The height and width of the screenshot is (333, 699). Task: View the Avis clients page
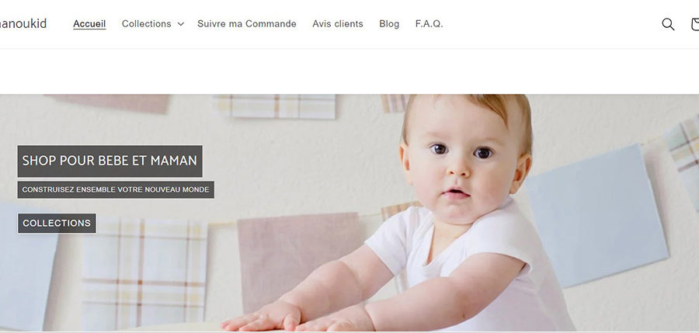click(338, 23)
